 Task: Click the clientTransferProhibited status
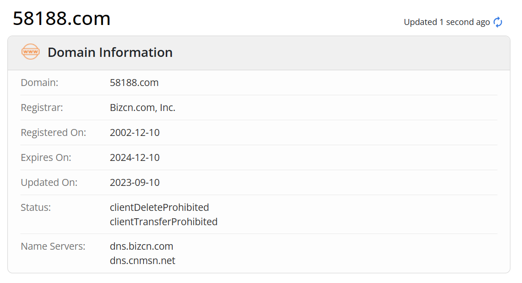click(164, 221)
